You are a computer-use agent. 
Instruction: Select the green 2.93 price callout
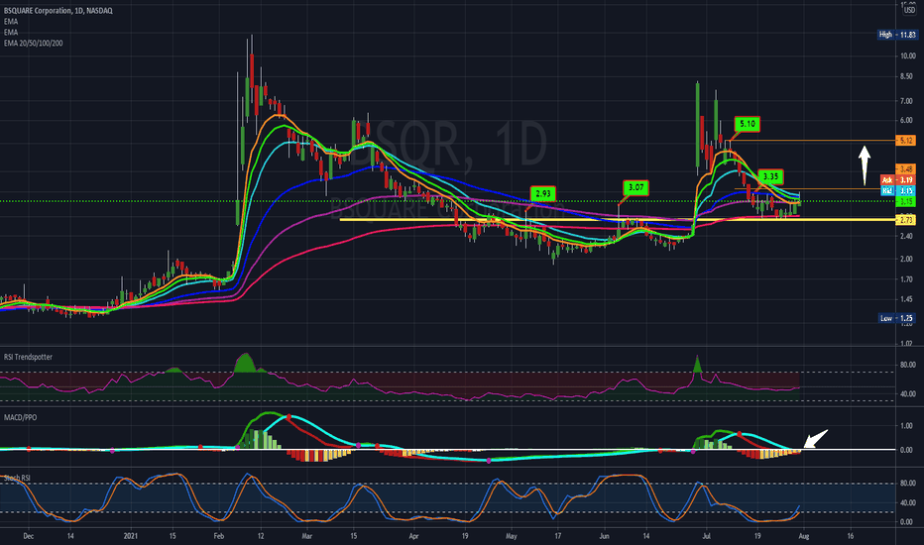pos(542,194)
